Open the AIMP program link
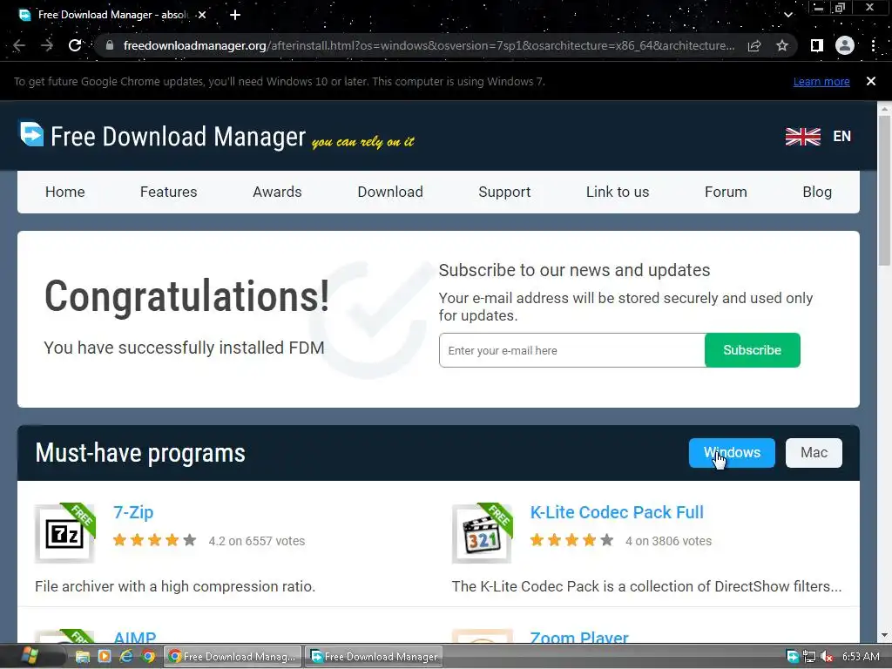This screenshot has width=892, height=669. click(135, 637)
